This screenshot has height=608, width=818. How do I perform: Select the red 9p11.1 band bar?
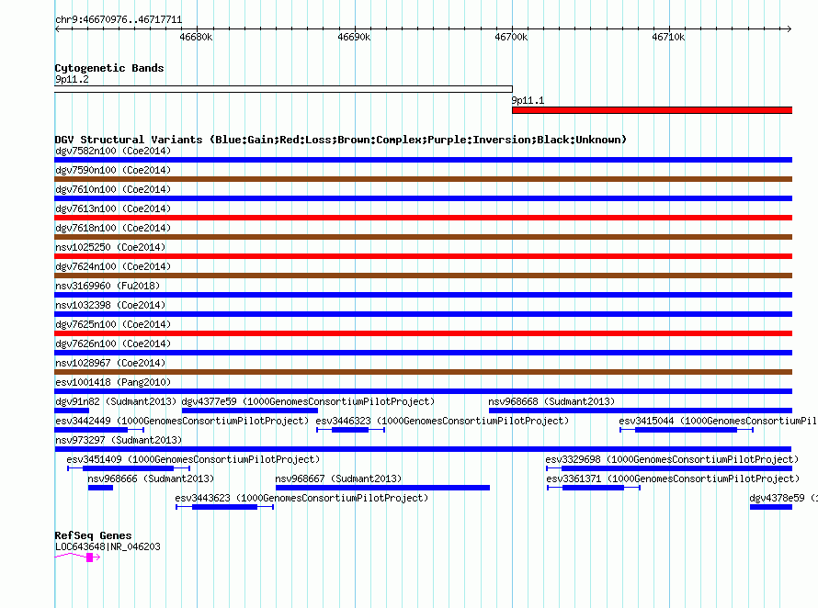(653, 110)
